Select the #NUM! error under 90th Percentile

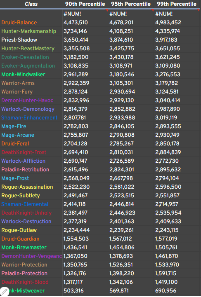tap(72, 14)
